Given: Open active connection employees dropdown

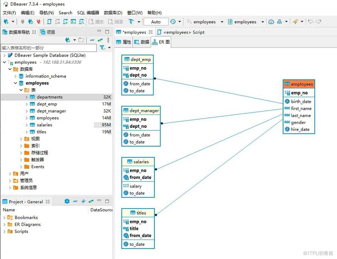Looking at the screenshot, I should tap(222, 22).
